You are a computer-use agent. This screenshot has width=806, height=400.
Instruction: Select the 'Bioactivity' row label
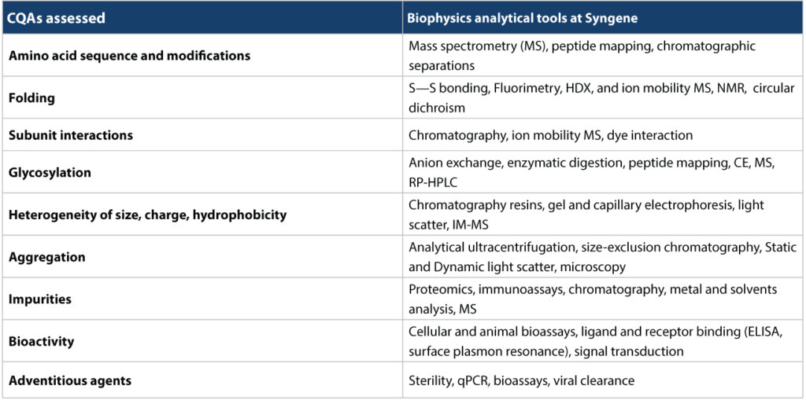point(202,340)
